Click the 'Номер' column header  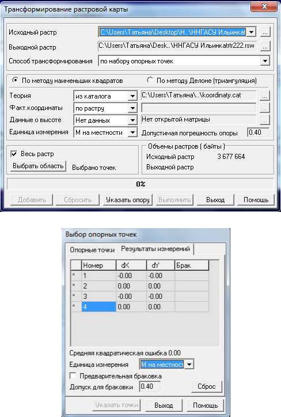(x=98, y=265)
